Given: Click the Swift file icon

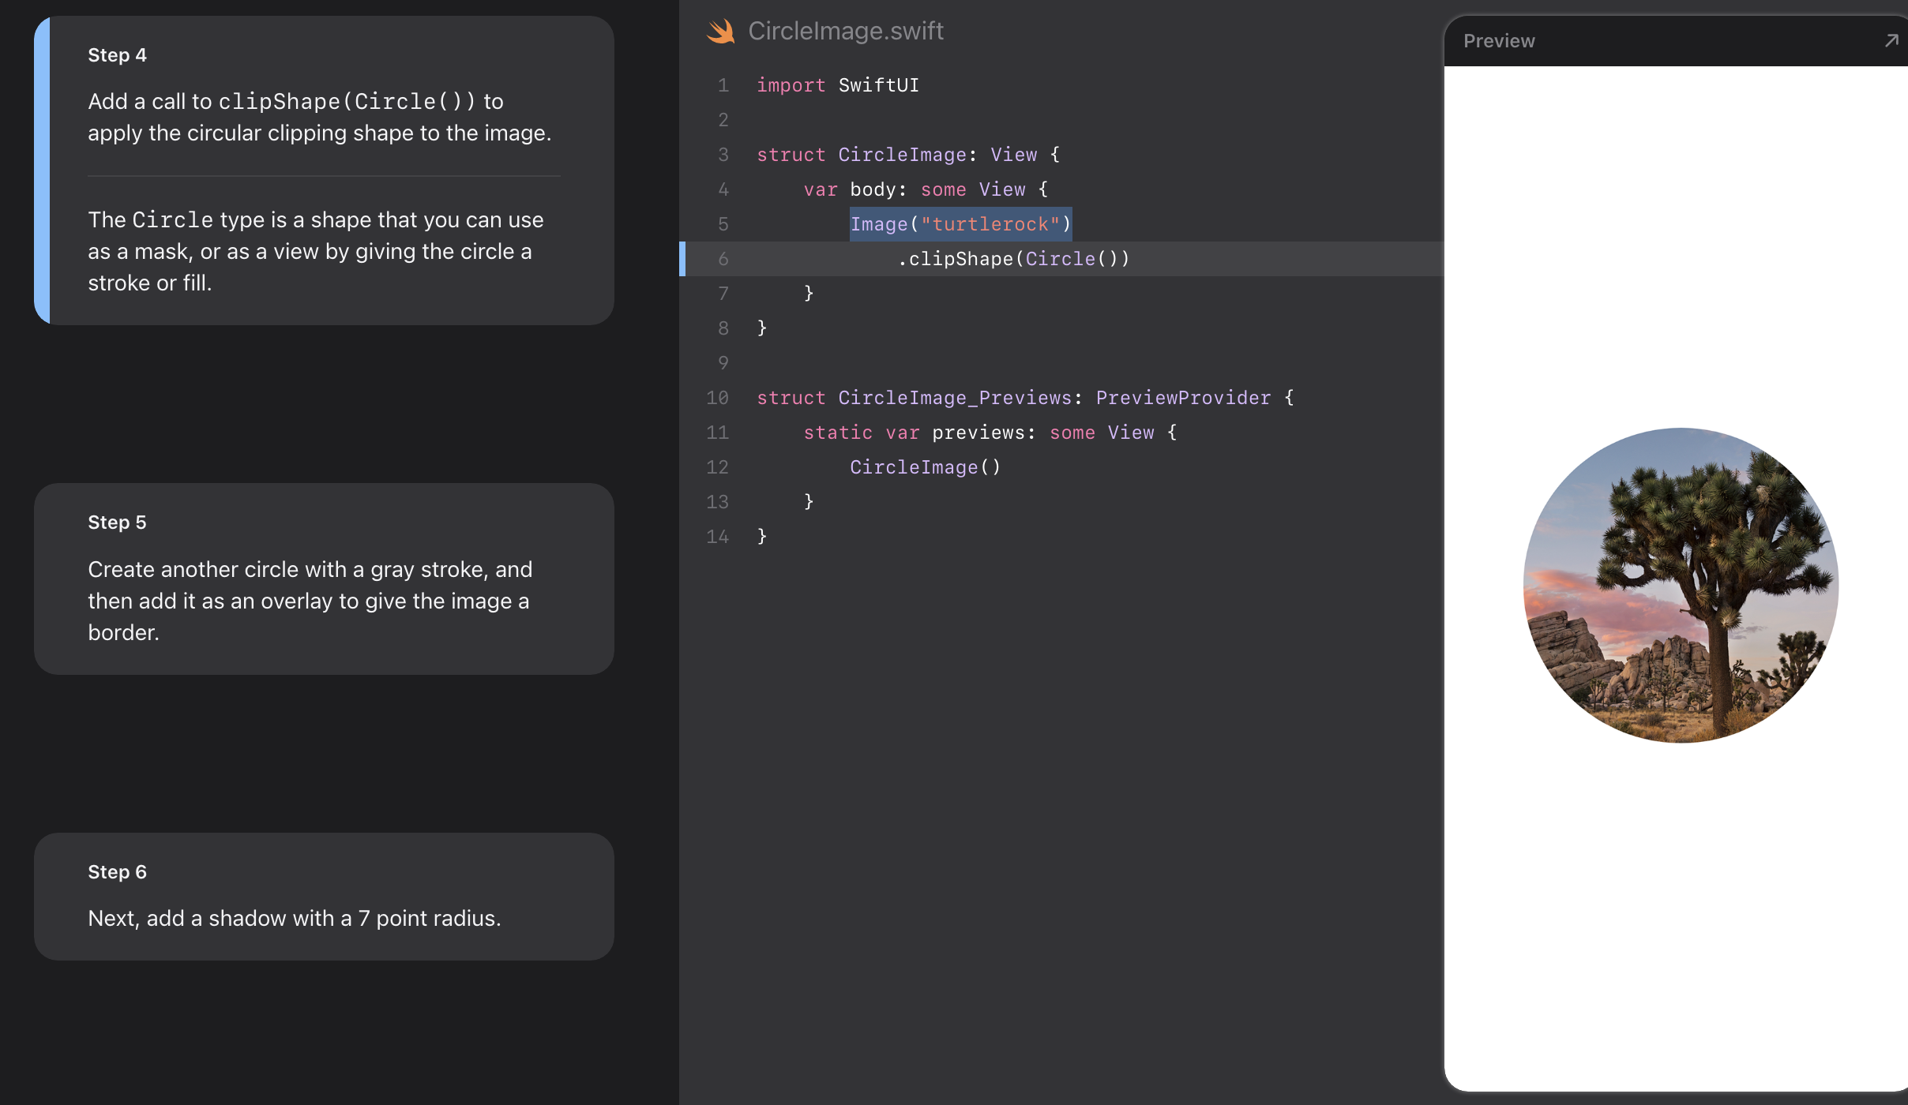Looking at the screenshot, I should click(x=720, y=32).
